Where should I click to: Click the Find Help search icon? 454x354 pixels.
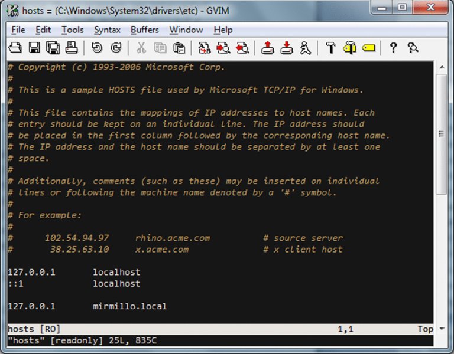(413, 48)
